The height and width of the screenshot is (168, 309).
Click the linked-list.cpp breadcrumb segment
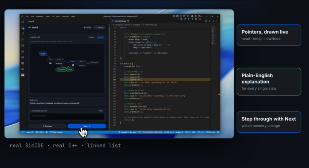pyautogui.click(x=151, y=25)
